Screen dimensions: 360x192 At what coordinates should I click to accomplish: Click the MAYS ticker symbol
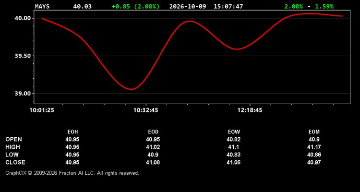tap(42, 6)
